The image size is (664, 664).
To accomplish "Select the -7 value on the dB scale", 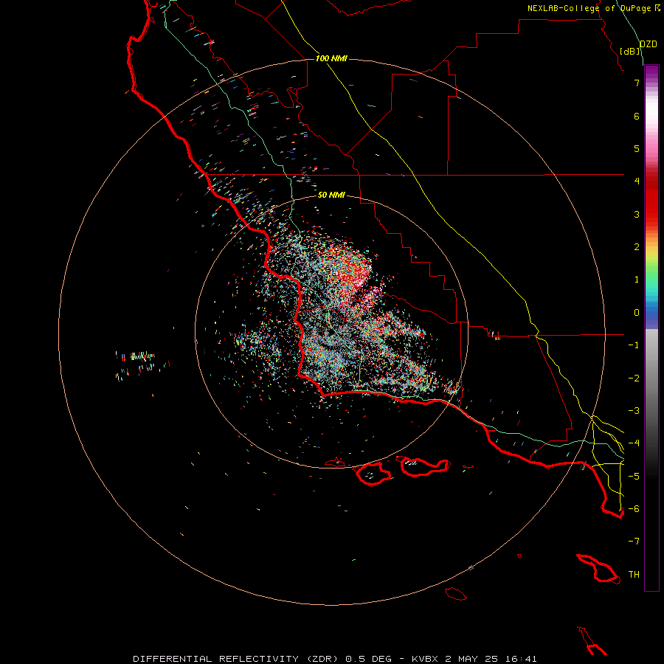I will coord(634,542).
